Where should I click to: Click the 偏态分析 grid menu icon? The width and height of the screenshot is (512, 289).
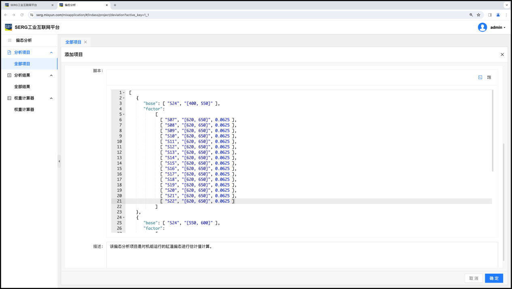[10, 41]
